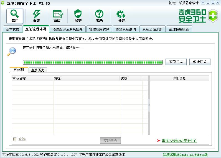Toggle the 全选 checkbox

click(15, 139)
